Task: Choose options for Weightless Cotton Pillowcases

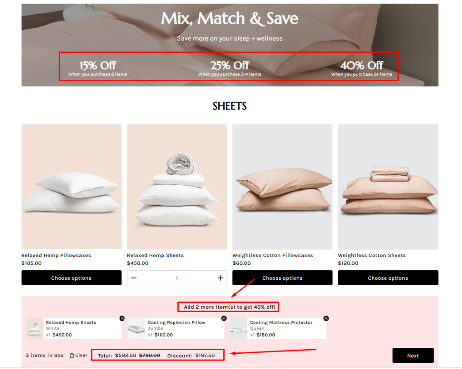Action: [282, 278]
